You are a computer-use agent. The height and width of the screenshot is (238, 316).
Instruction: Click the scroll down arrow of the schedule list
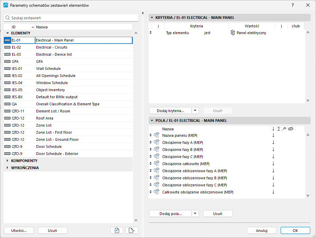(x=136, y=220)
